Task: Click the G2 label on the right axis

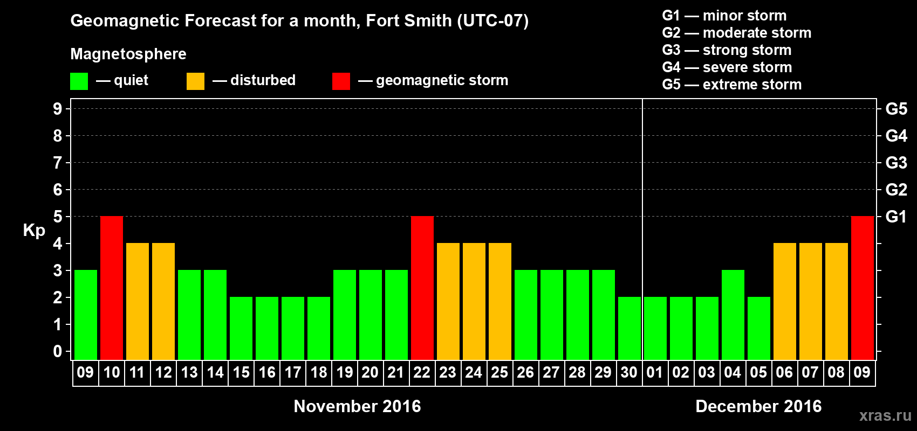Action: pyautogui.click(x=897, y=190)
